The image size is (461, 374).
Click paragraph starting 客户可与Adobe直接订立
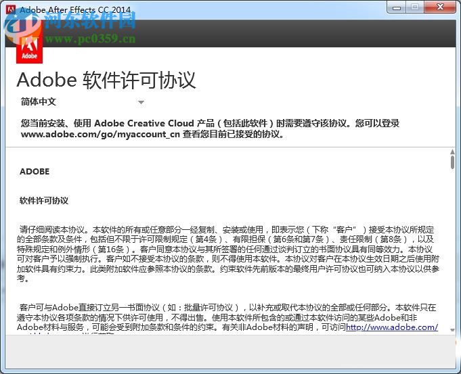click(227, 319)
